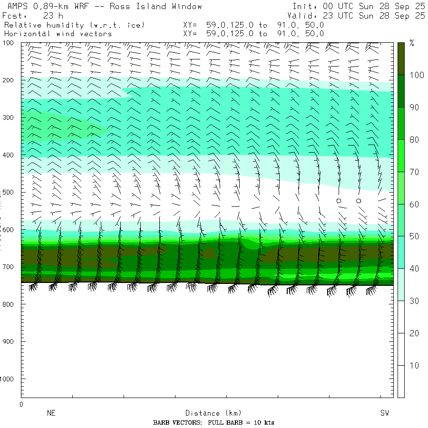The width and height of the screenshot is (428, 428).
Task: Click the '80' colorbar scale label
Action: pyautogui.click(x=414, y=140)
